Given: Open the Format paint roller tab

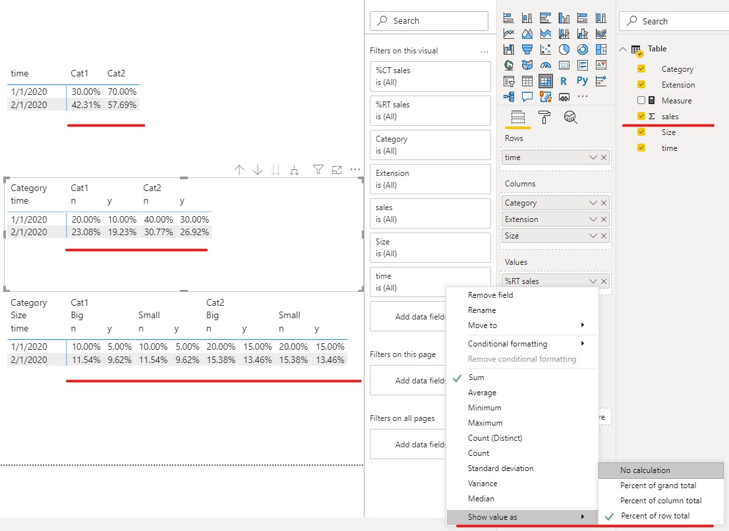Looking at the screenshot, I should [x=544, y=117].
